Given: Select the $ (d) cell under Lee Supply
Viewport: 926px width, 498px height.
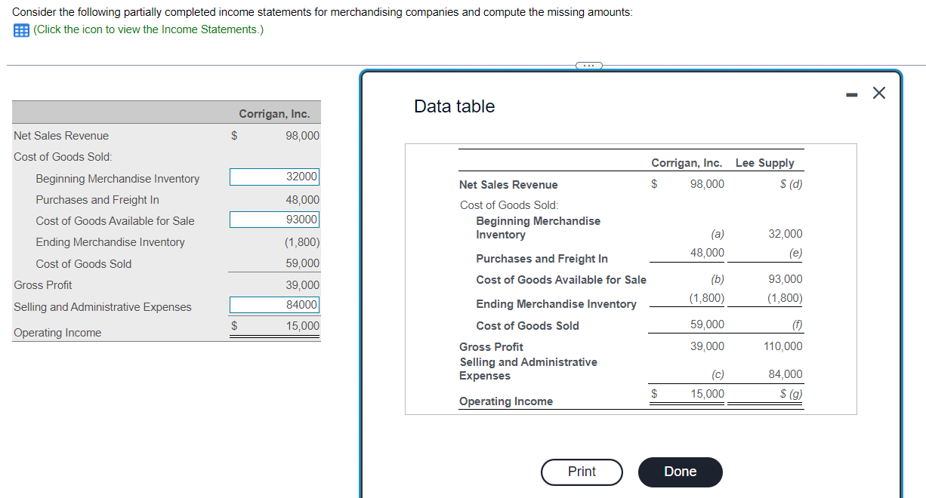Looking at the screenshot, I should tap(791, 184).
